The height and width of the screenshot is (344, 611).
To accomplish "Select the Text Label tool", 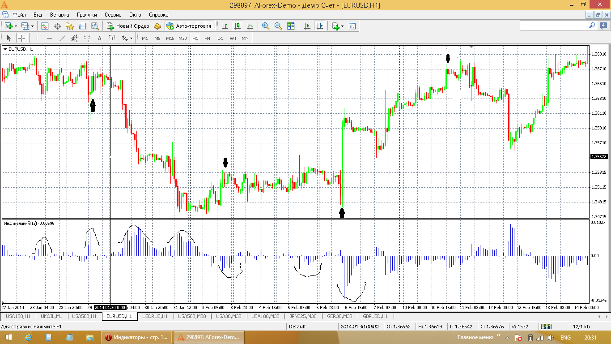I will [x=112, y=38].
